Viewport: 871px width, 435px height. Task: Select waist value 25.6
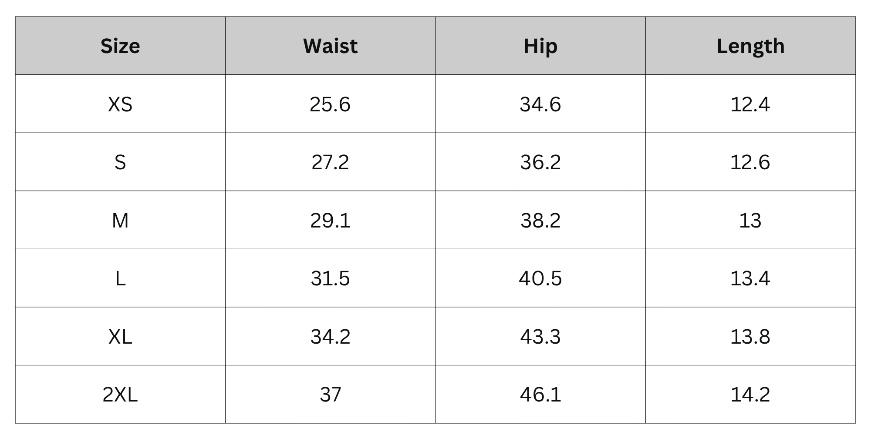[x=330, y=104]
